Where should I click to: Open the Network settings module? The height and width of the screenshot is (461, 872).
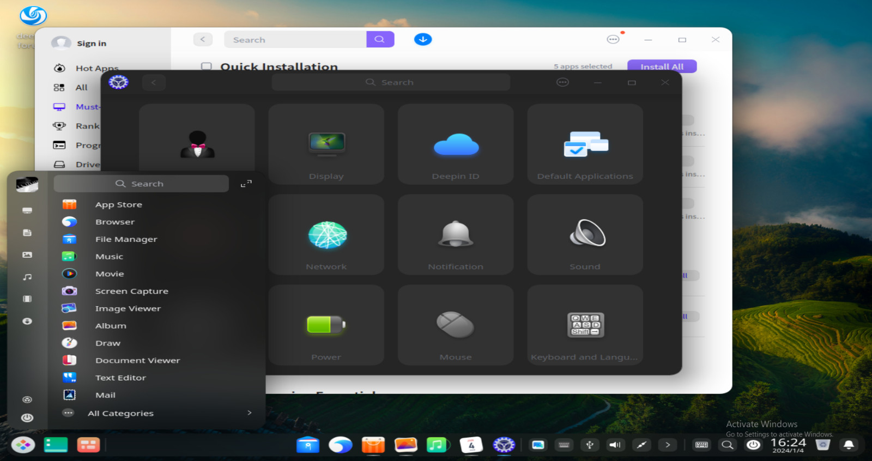point(326,234)
